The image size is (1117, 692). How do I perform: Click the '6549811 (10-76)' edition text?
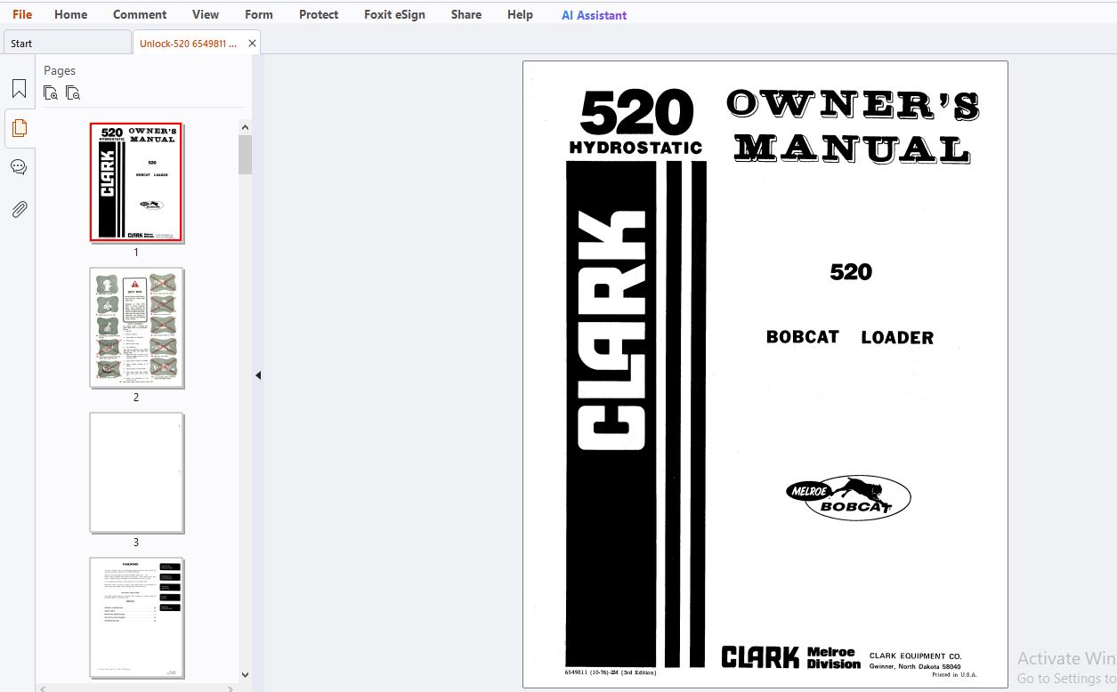coord(611,672)
